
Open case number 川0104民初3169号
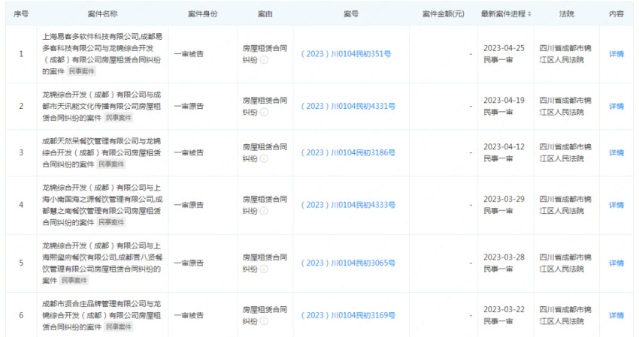348,315
